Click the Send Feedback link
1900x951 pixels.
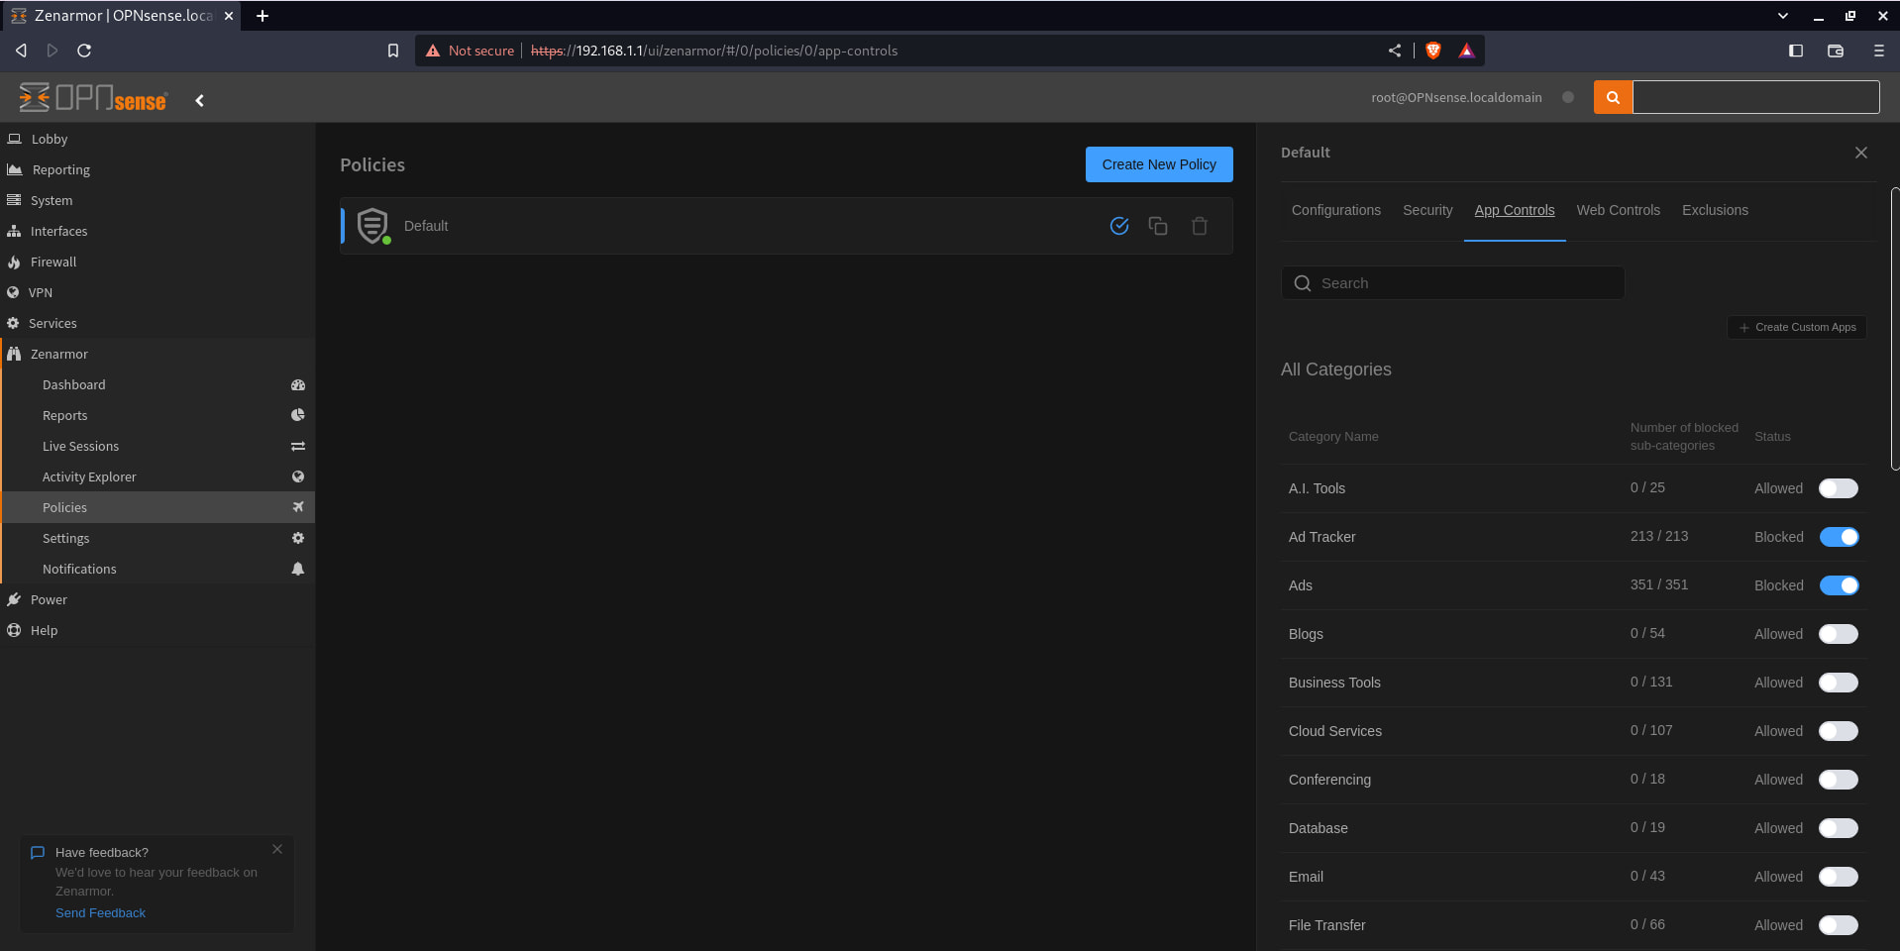coord(100,912)
